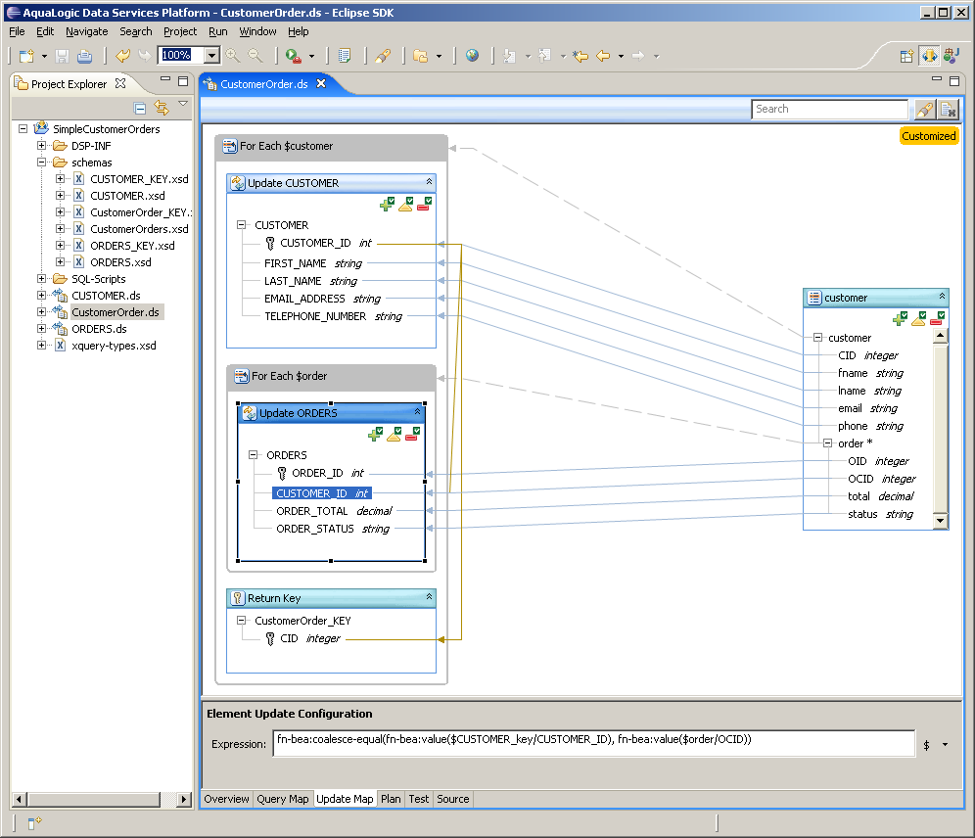
Task: Click the Run green play icon
Action: [x=293, y=56]
